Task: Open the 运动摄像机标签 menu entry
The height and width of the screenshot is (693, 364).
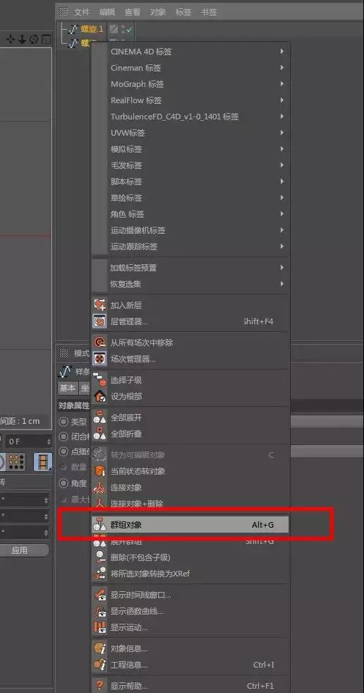Action: point(190,230)
